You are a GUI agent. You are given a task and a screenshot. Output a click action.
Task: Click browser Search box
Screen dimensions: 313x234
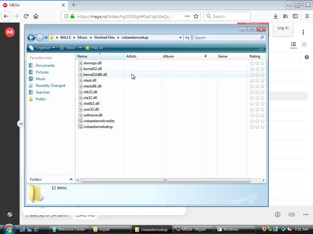(x=227, y=16)
